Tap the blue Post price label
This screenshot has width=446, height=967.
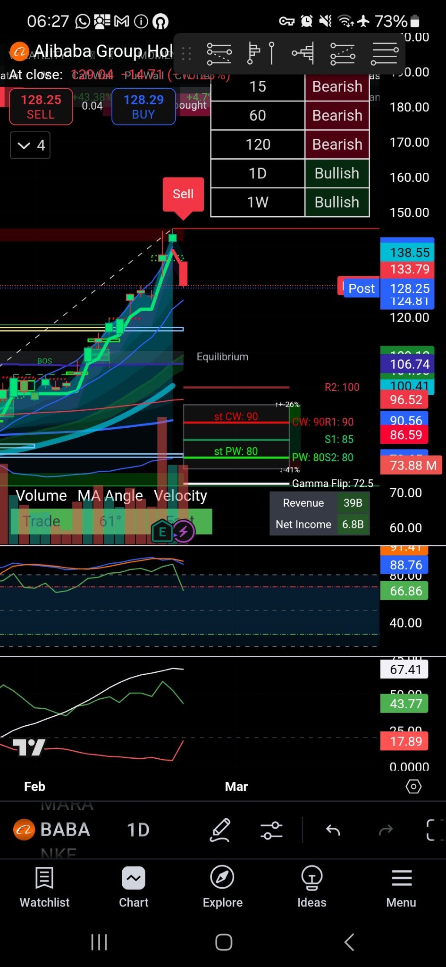pyautogui.click(x=361, y=288)
